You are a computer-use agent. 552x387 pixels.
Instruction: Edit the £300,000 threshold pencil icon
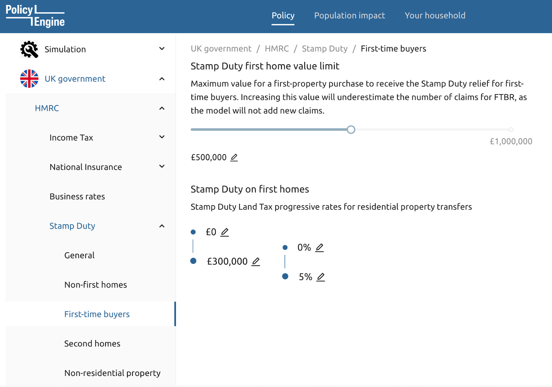point(256,262)
